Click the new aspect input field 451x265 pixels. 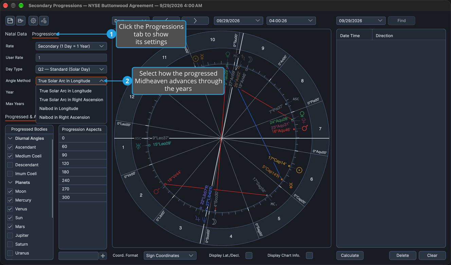coord(78,255)
